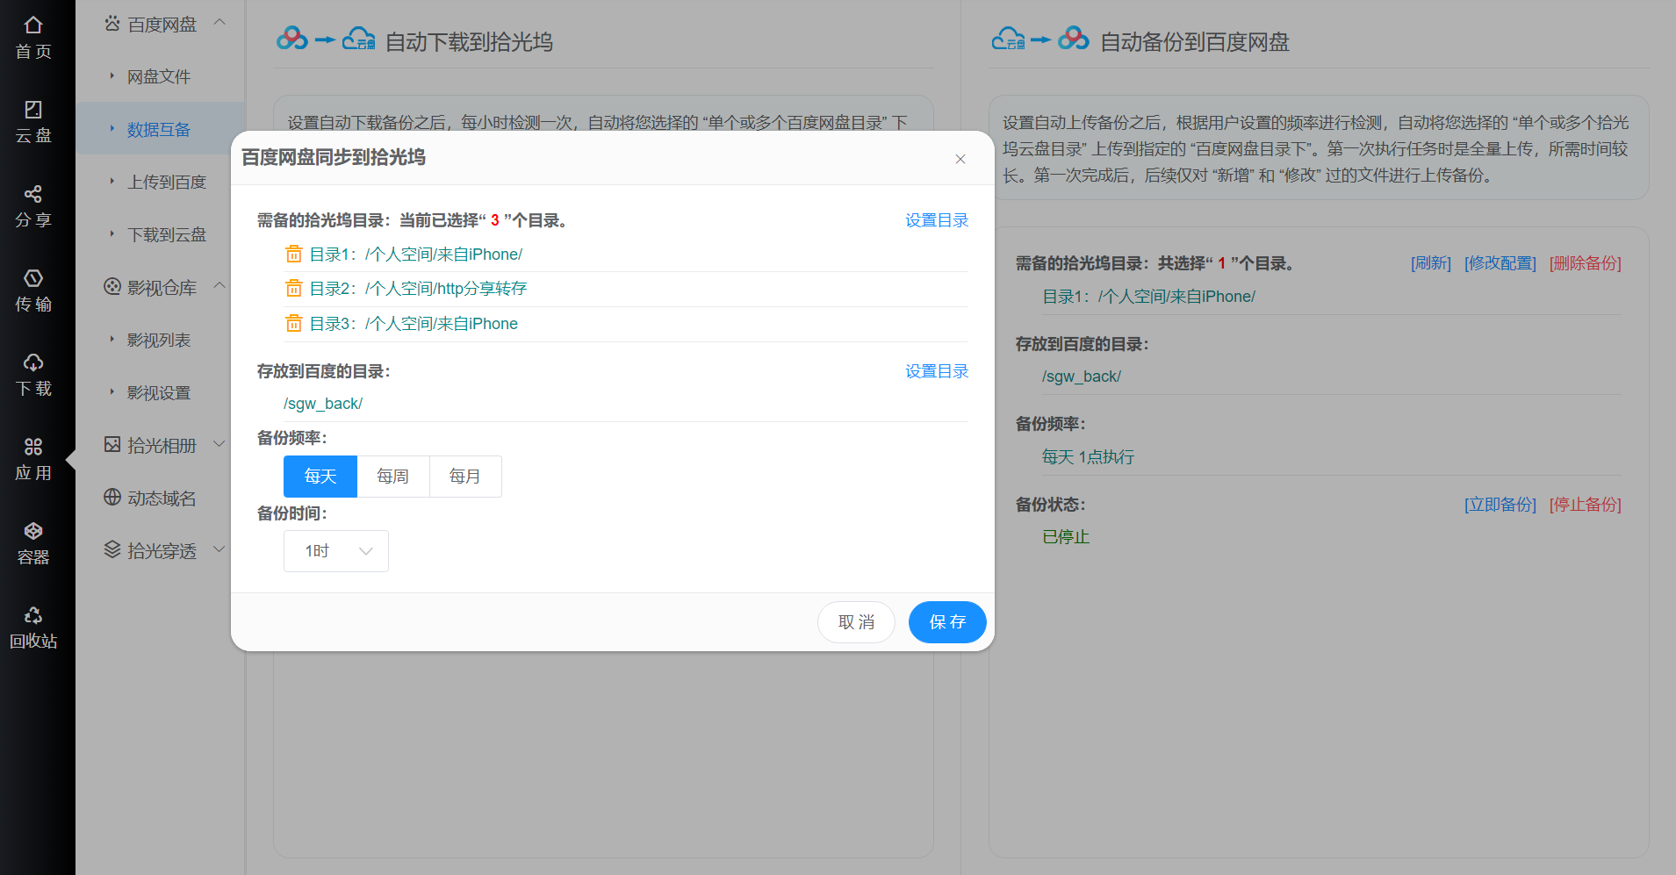Screen dimensions: 1676x875
Task: Open 数据互备 menu item
Action: 159,130
